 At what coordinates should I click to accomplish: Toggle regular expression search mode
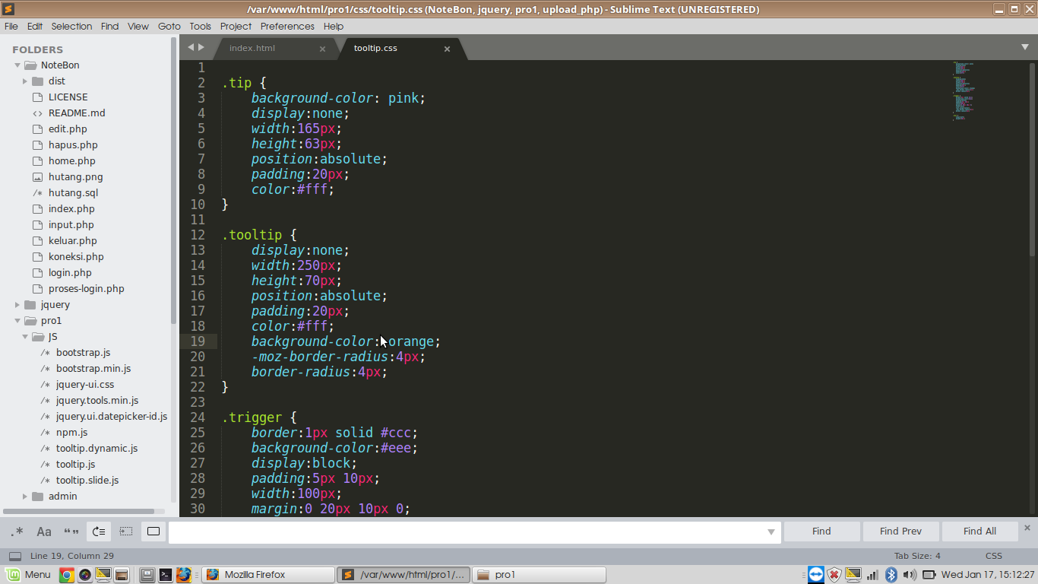17,531
